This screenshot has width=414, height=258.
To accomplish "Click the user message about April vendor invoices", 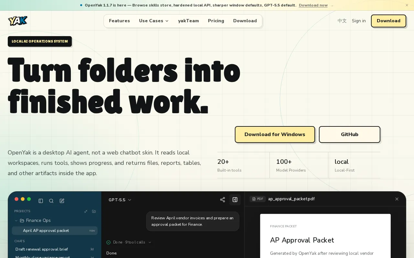I will coord(192,221).
